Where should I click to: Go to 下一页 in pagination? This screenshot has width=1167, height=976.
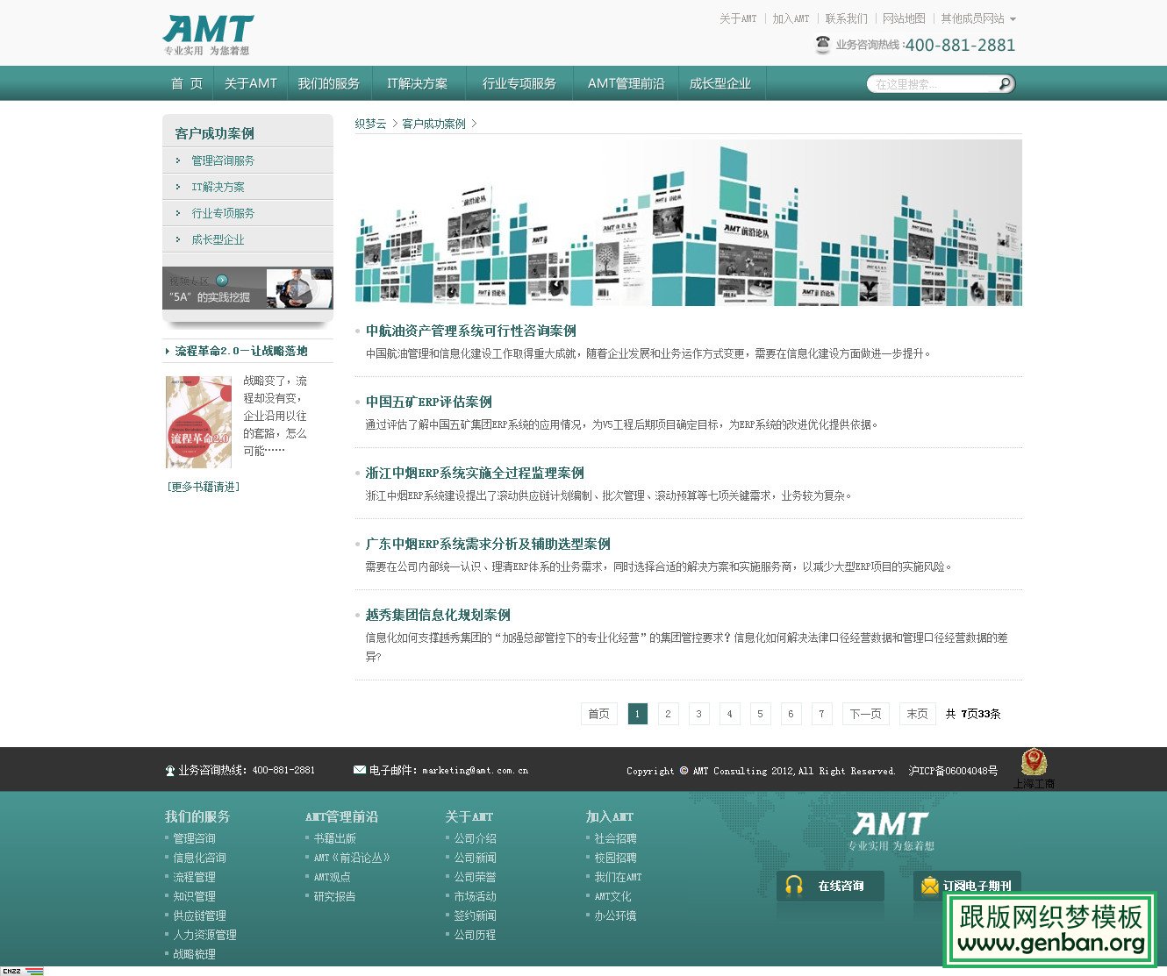(x=864, y=714)
